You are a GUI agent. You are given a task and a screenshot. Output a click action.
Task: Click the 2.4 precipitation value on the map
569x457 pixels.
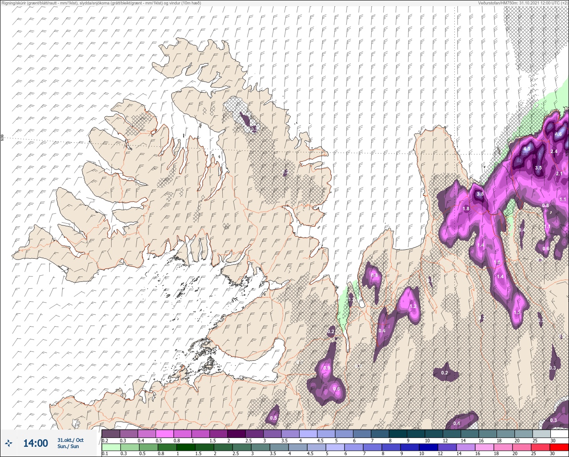[554, 151]
